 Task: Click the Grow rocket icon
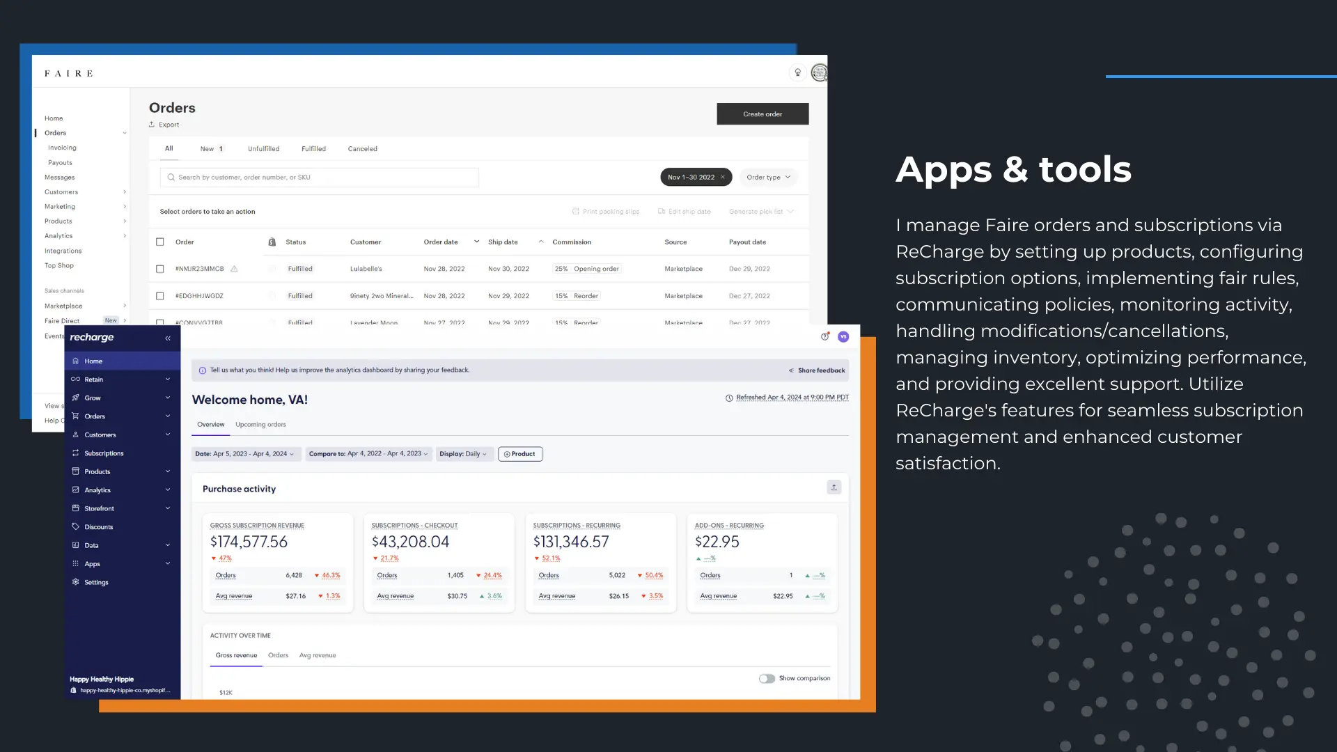75,398
